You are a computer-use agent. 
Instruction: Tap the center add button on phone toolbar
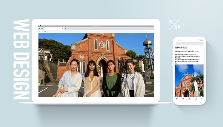click(x=189, y=99)
